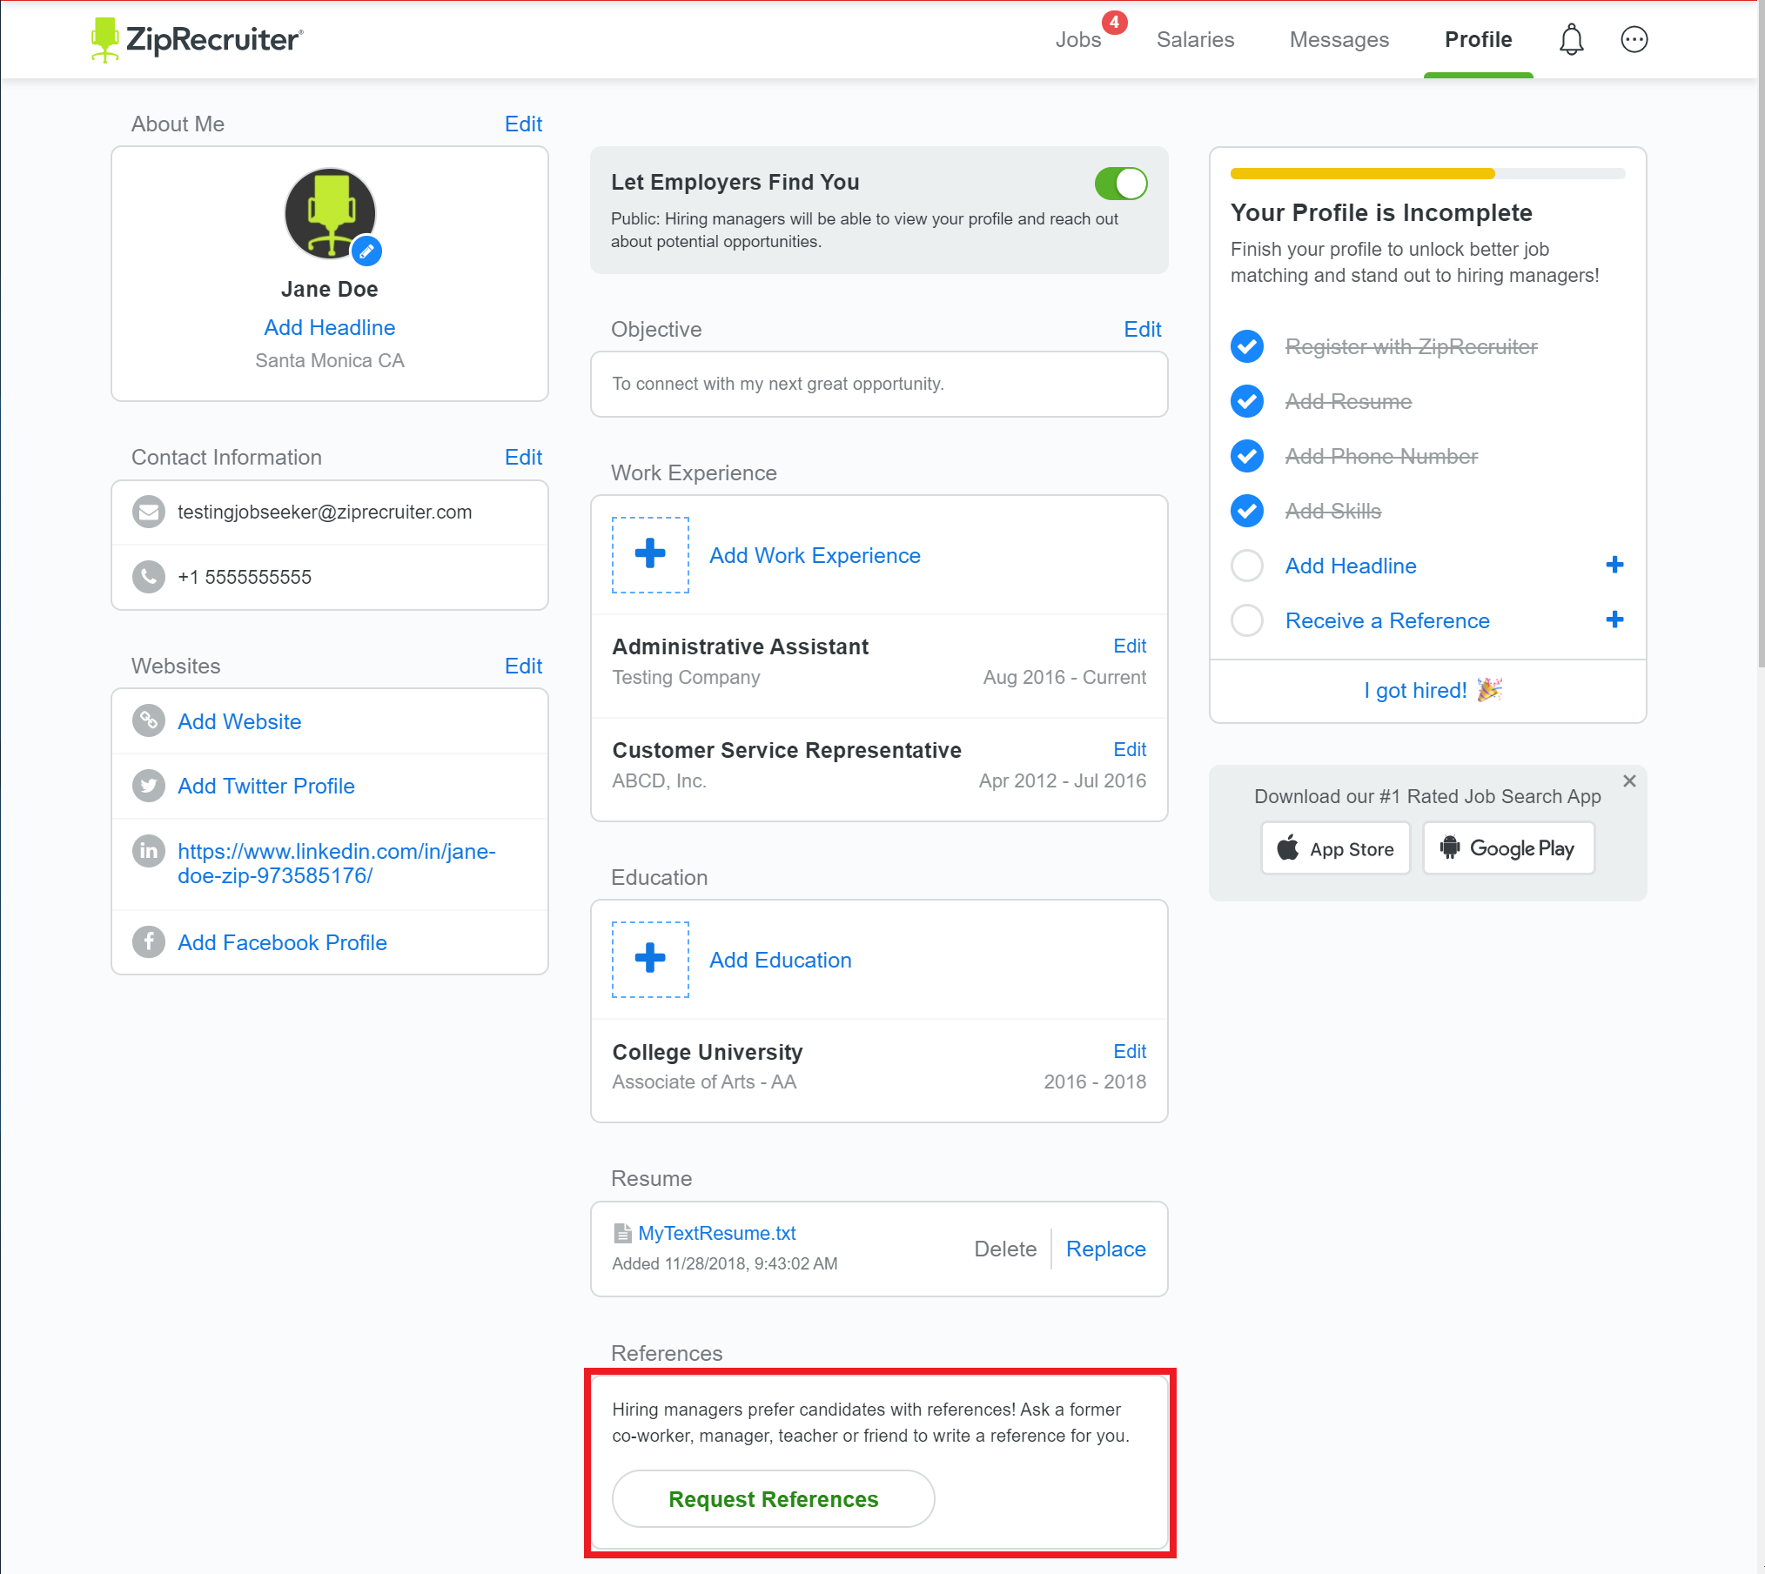Click the LinkedIn icon in Websites
This screenshot has height=1574, width=1765.
(x=149, y=850)
